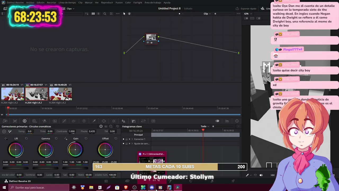Lock the Corrector 1 keyframe track
Image resolution: width=339 pixels, height=191 pixels.
point(126,139)
